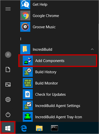Open IncrediBuild Agent Settings icon

tap(28, 105)
